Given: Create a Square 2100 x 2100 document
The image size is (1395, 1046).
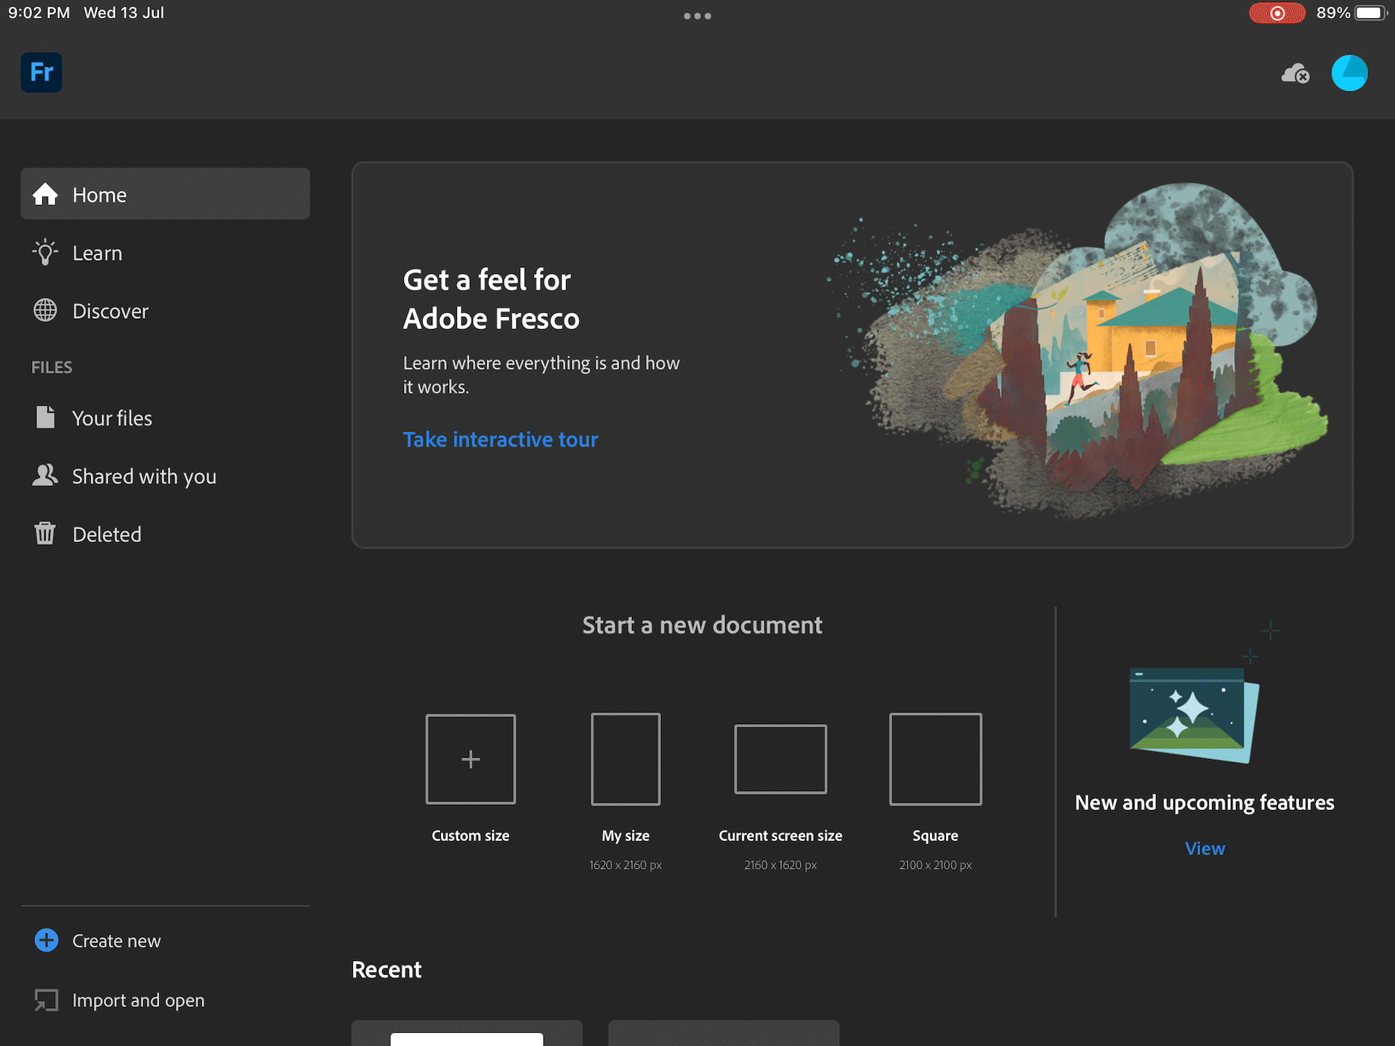Looking at the screenshot, I should point(935,759).
